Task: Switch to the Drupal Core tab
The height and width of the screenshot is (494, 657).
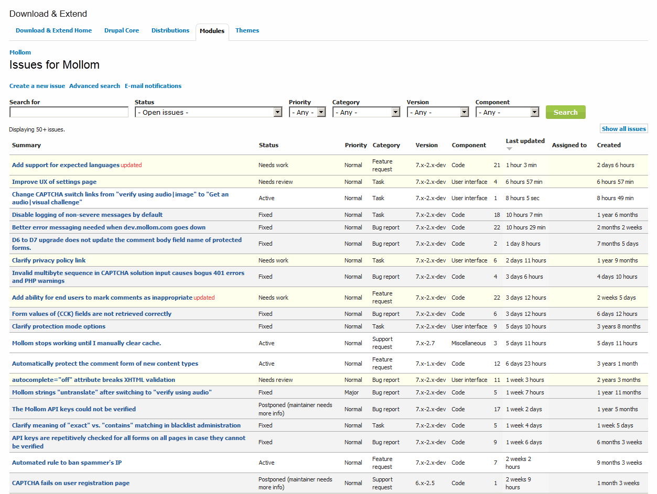Action: [x=122, y=30]
